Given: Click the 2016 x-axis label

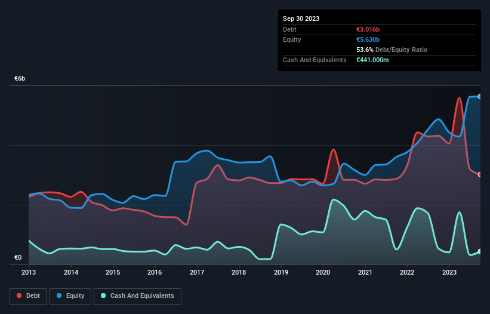Looking at the screenshot, I should [x=155, y=272].
